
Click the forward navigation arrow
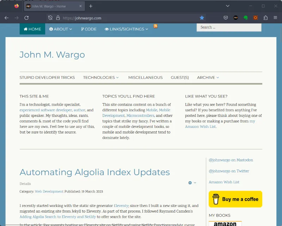[x=17, y=18]
